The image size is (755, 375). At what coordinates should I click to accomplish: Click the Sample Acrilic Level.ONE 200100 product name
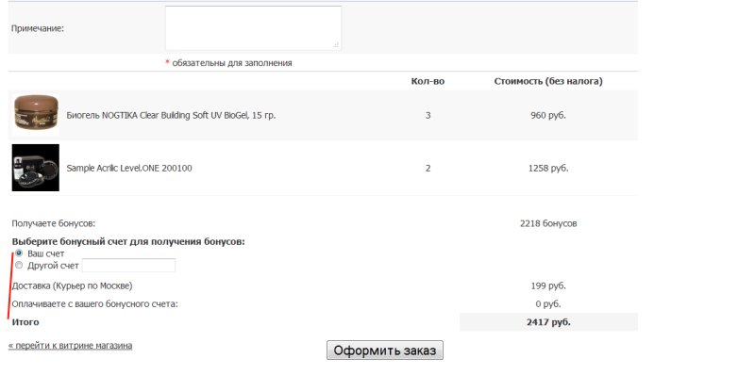(129, 169)
